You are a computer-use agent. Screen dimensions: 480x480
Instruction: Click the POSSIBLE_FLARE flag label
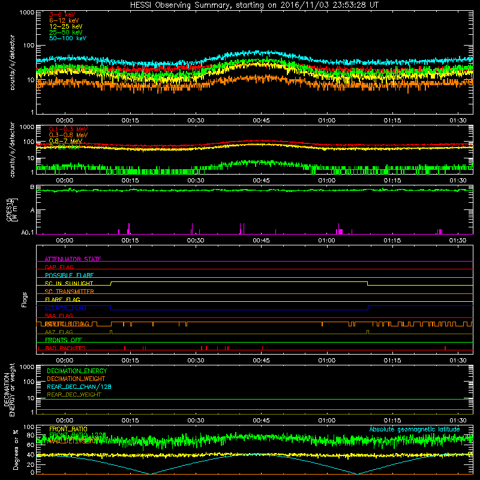point(69,275)
